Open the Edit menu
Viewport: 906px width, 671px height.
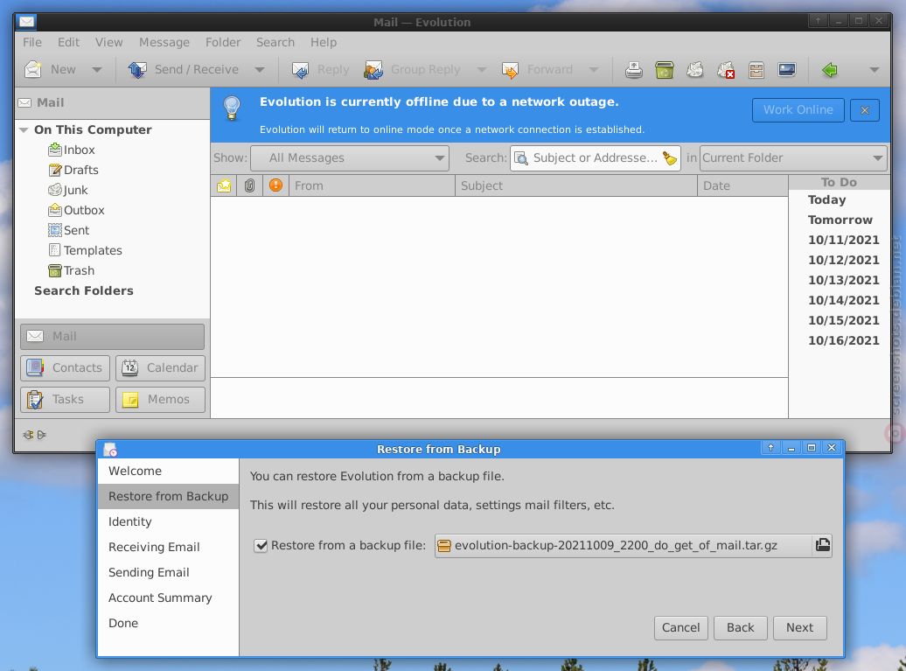point(68,42)
